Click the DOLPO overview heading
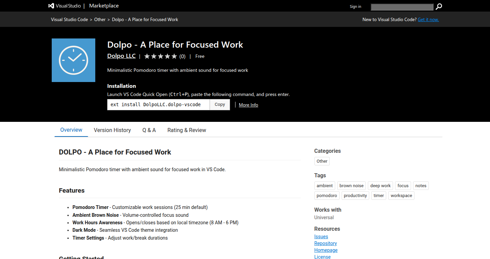Image resolution: width=490 pixels, height=259 pixels. click(115, 152)
